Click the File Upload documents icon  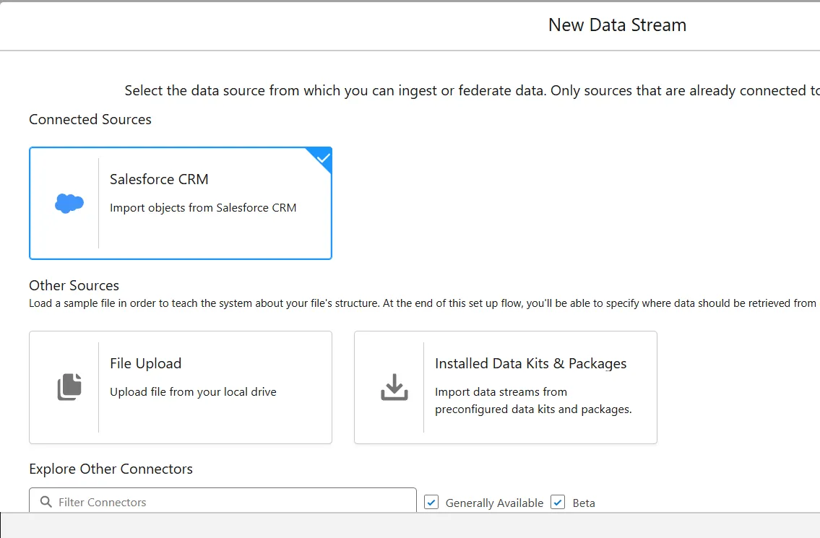(69, 387)
